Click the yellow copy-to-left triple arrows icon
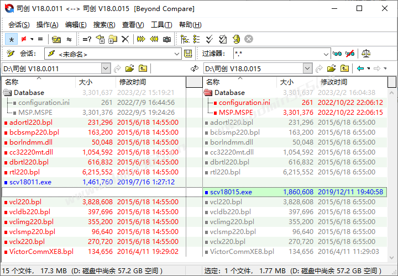The image size is (398, 276). (154, 39)
